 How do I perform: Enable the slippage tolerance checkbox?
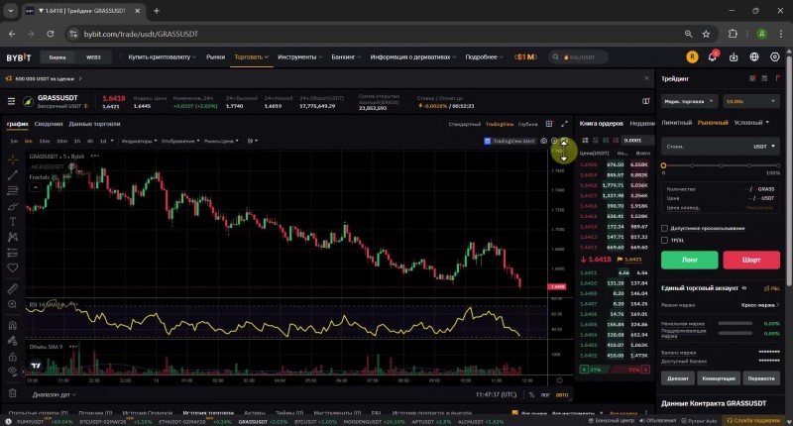(x=665, y=228)
